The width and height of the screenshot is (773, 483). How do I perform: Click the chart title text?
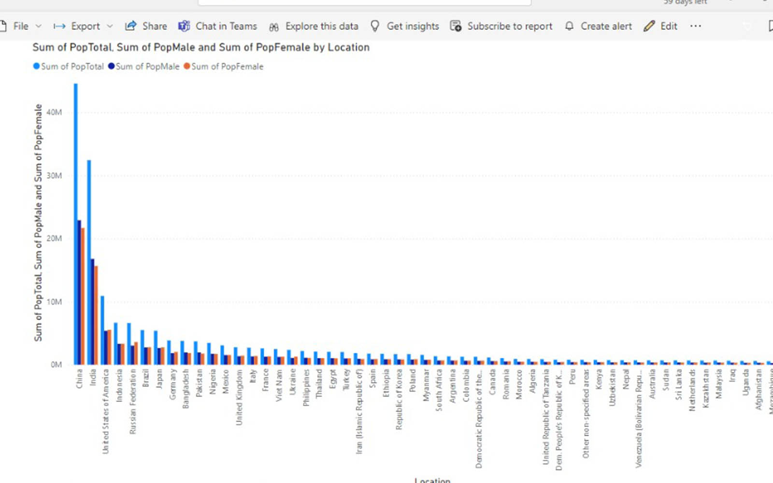tap(201, 47)
